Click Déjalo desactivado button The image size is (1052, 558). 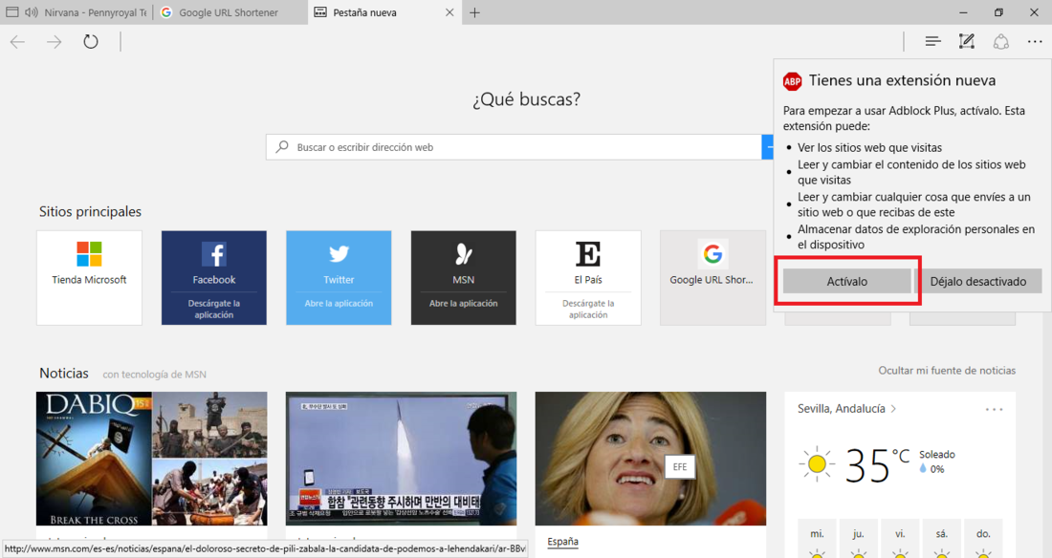[977, 282]
